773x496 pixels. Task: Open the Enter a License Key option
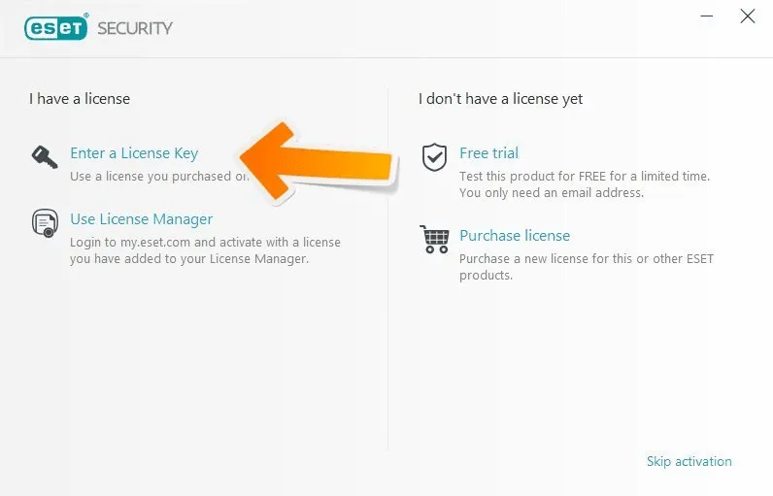(x=134, y=153)
